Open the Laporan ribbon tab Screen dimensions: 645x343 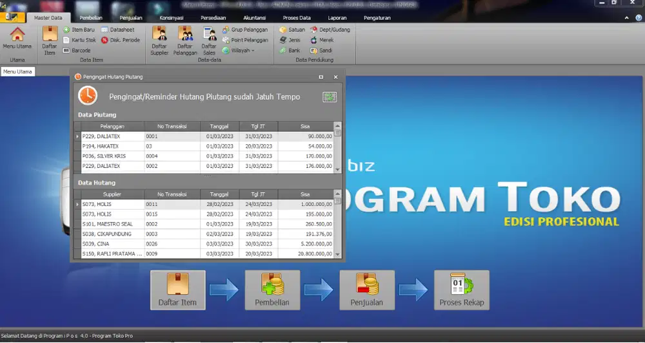click(337, 18)
